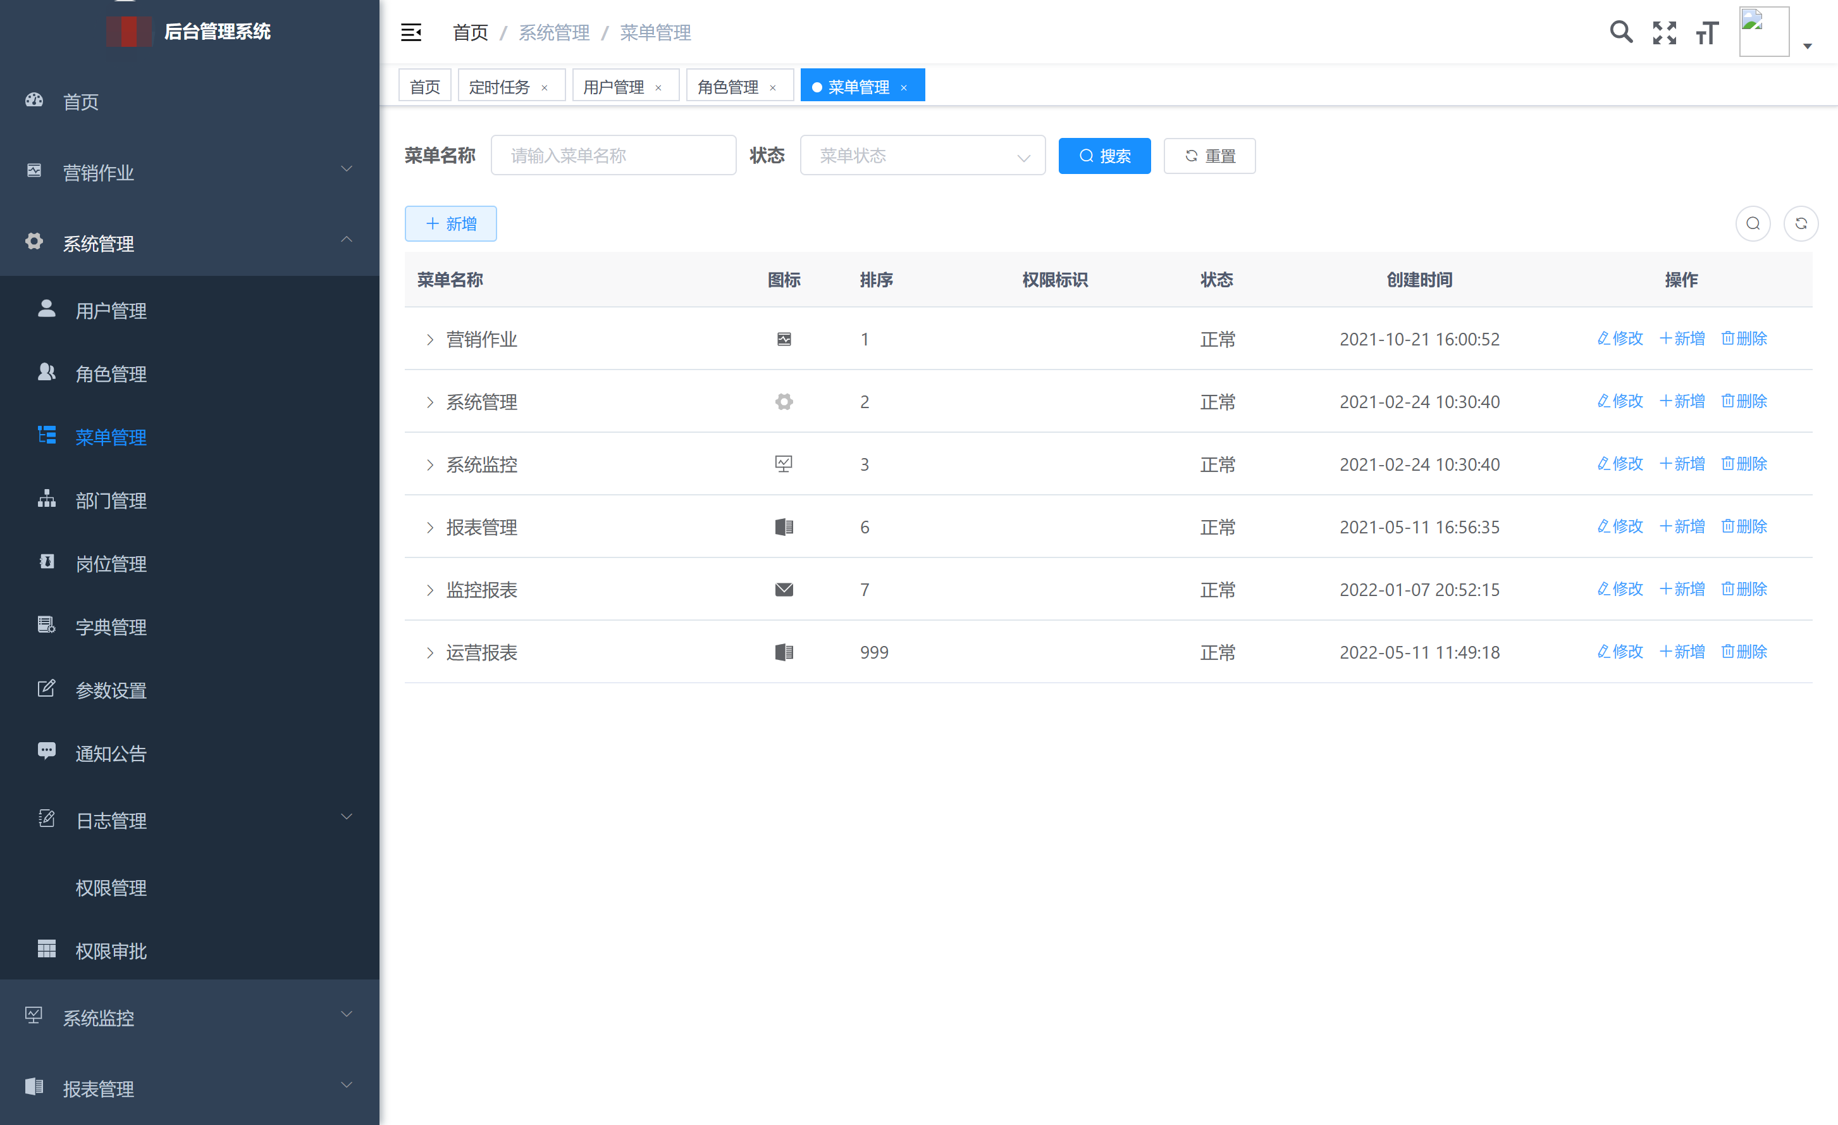Go to 首页 in the breadcrumb
1838x1125 pixels.
(470, 32)
